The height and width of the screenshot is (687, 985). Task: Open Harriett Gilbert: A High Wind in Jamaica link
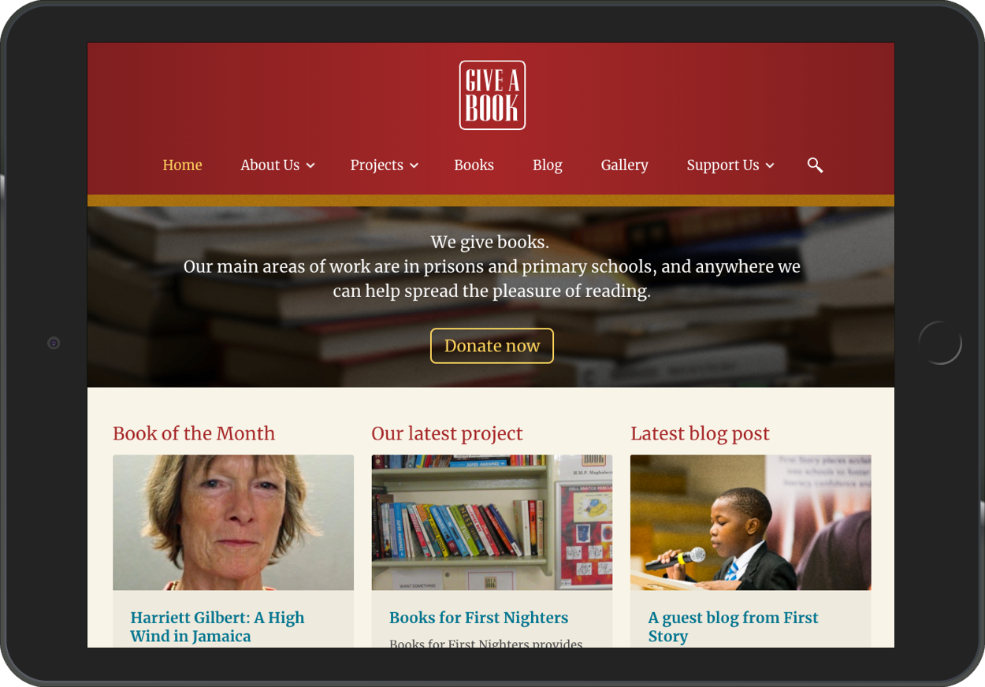tap(217, 627)
